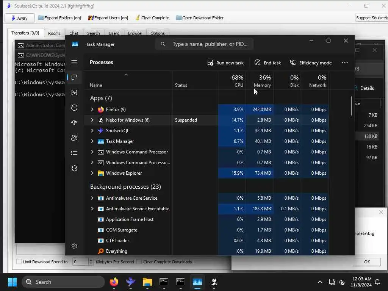Switch to the Browse tab in SoulseekQt
Viewport: 388px width, 291px height.
135,33
